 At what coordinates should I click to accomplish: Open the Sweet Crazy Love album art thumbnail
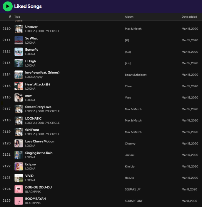click(x=19, y=109)
